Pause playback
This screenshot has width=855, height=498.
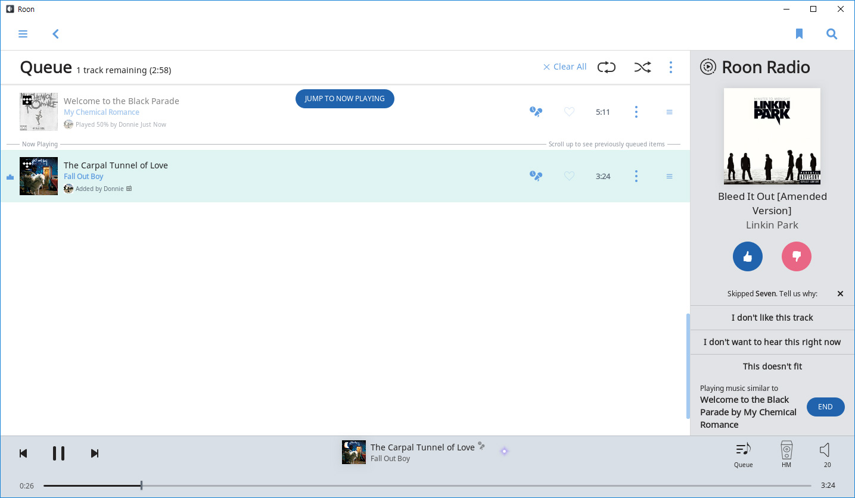click(x=58, y=453)
